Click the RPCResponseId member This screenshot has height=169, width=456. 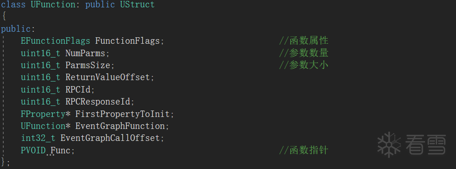tap(97, 102)
